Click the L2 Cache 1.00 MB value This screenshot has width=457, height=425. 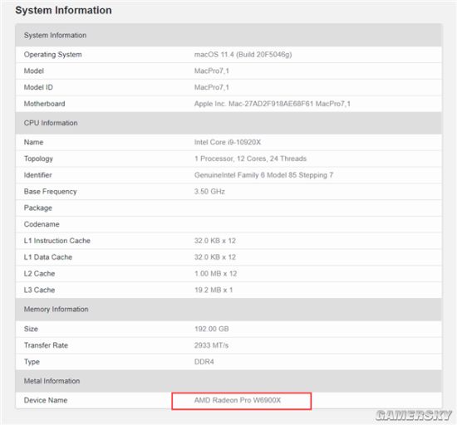215,274
